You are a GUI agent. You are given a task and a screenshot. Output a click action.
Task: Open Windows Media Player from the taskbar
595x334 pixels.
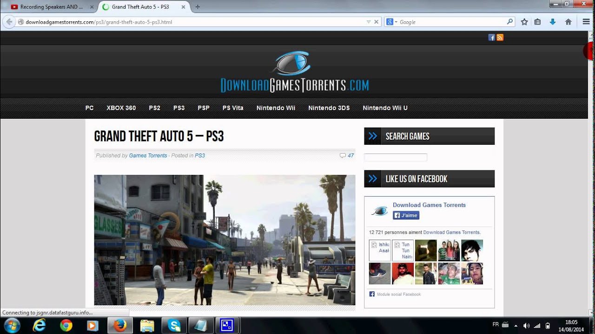pyautogui.click(x=93, y=326)
